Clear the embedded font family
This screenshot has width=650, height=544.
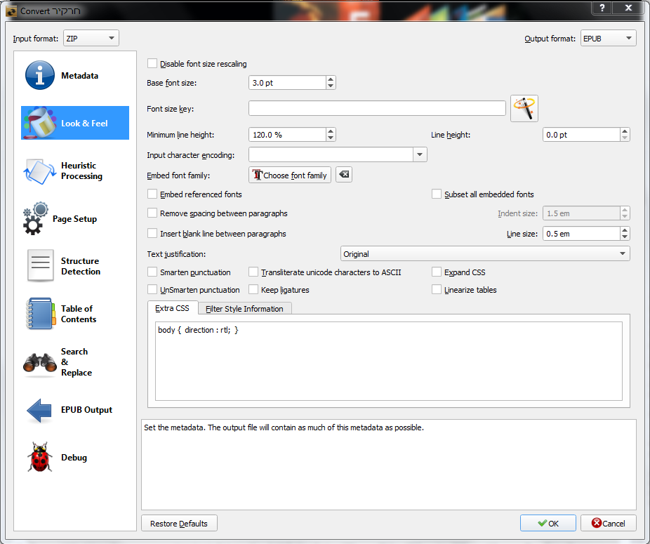(344, 175)
